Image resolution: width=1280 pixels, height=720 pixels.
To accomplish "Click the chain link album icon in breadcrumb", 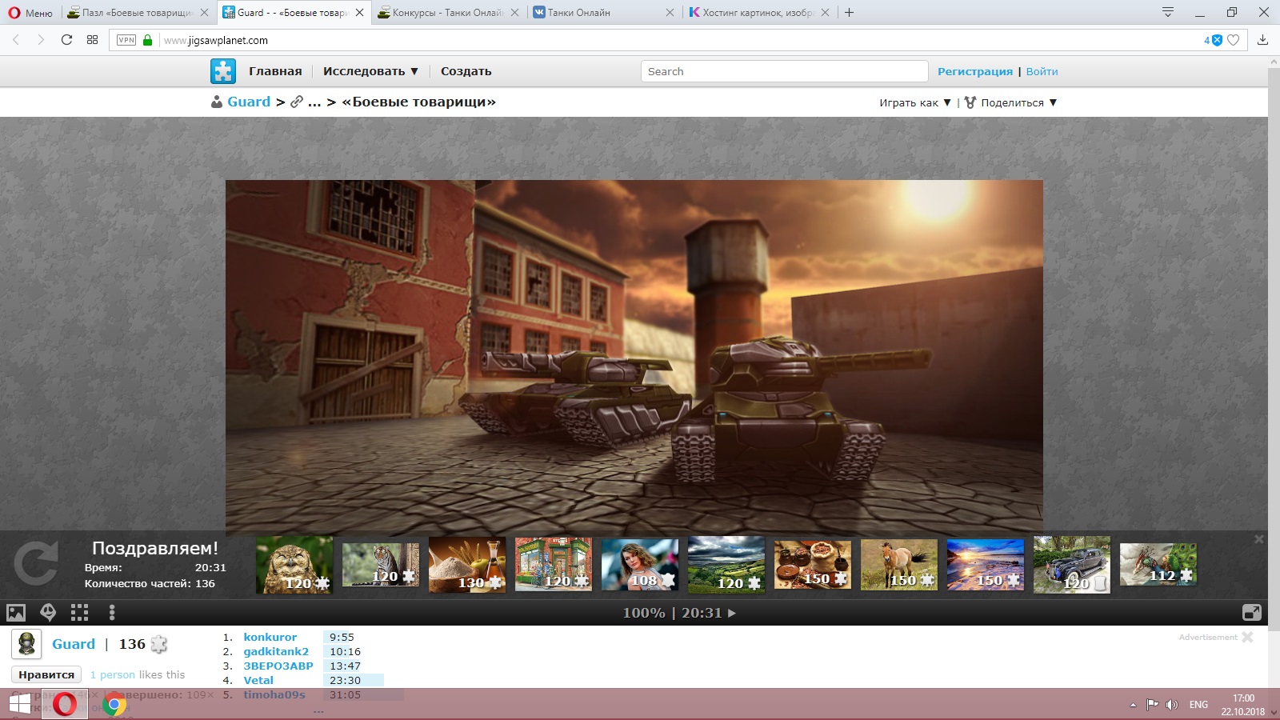I will (297, 102).
